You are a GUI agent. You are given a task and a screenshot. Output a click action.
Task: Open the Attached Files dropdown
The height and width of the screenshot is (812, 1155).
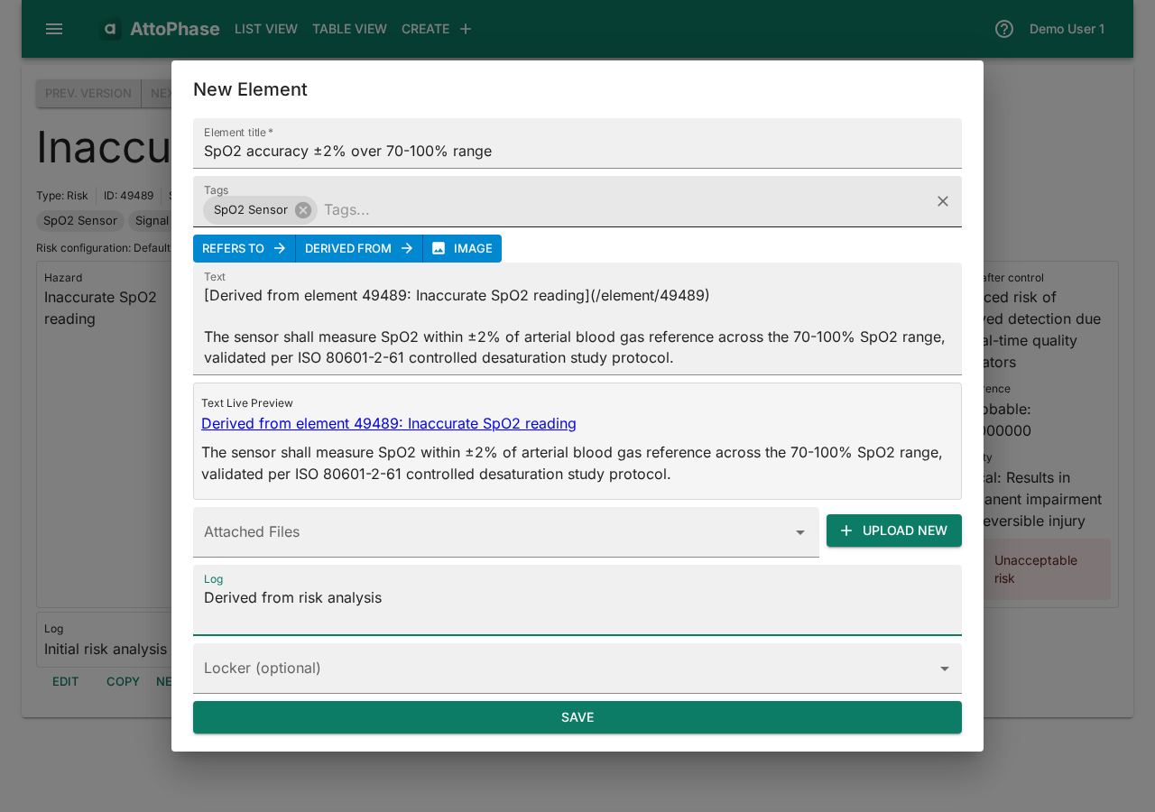(x=505, y=531)
